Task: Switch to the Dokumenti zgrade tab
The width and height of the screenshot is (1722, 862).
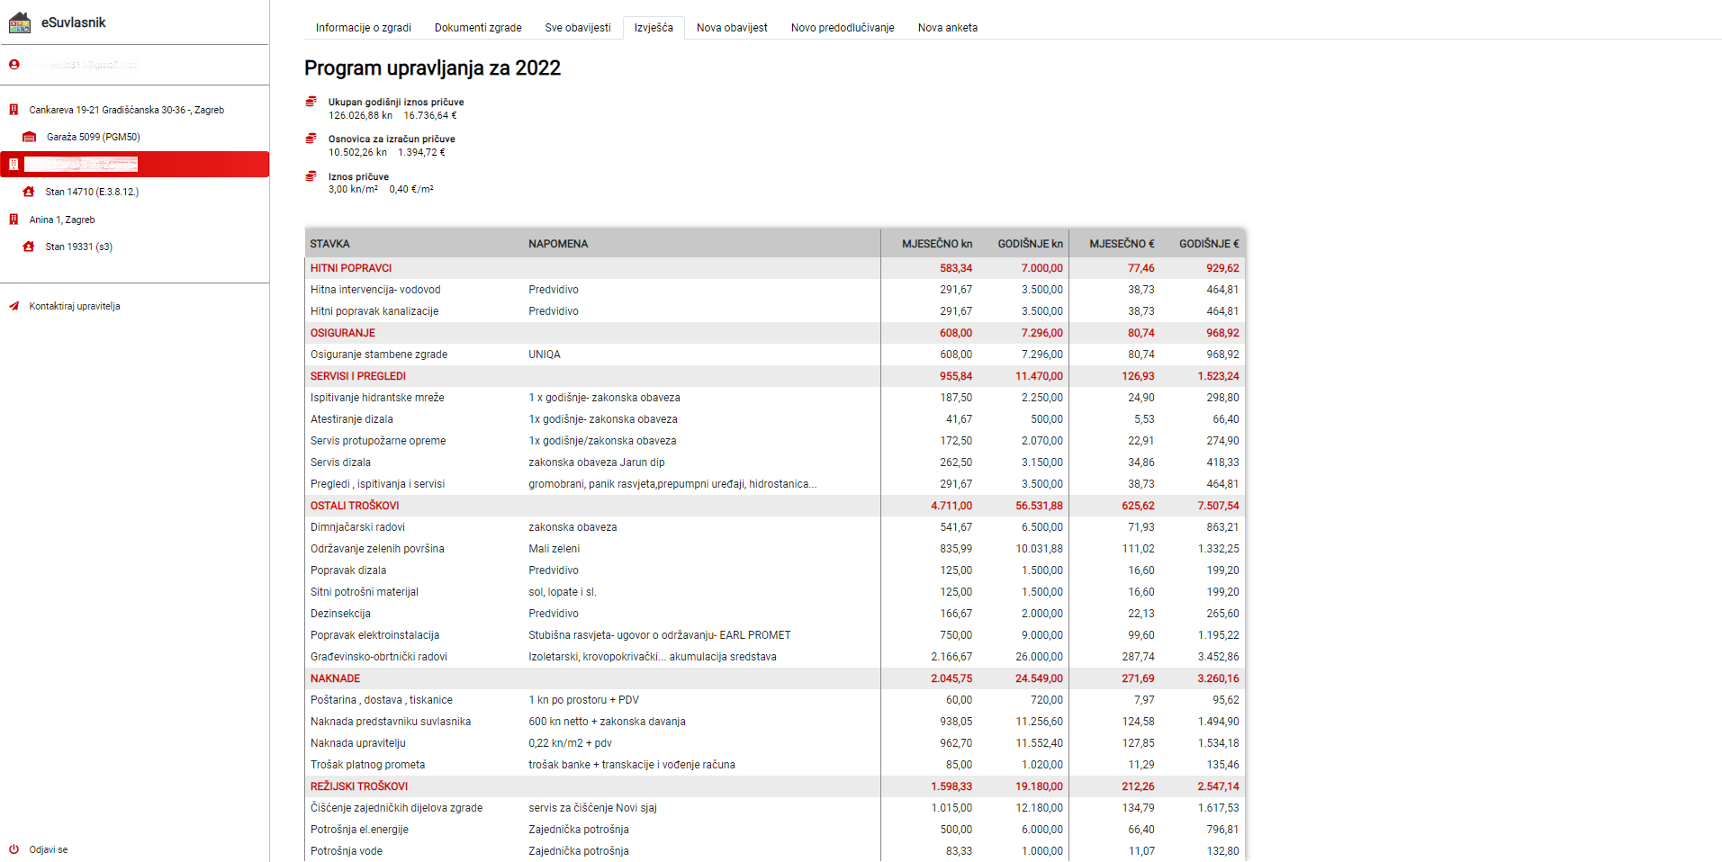Action: point(478,28)
